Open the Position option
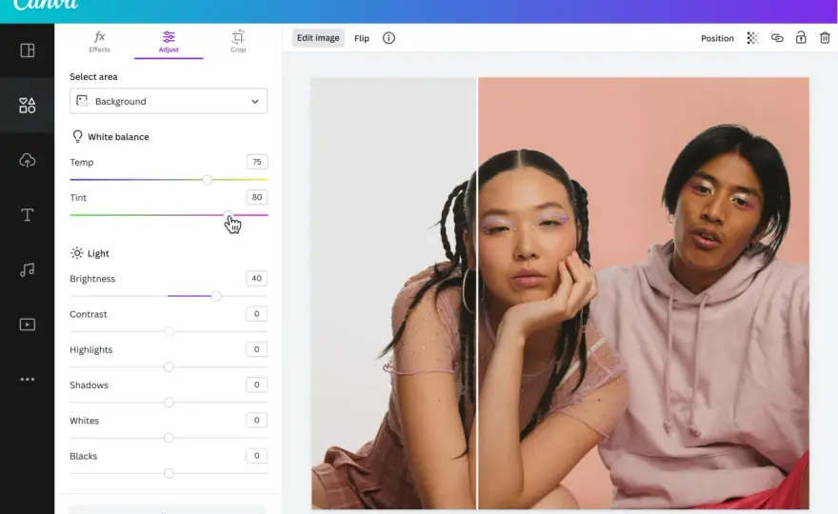Image resolution: width=838 pixels, height=514 pixels. coord(717,38)
